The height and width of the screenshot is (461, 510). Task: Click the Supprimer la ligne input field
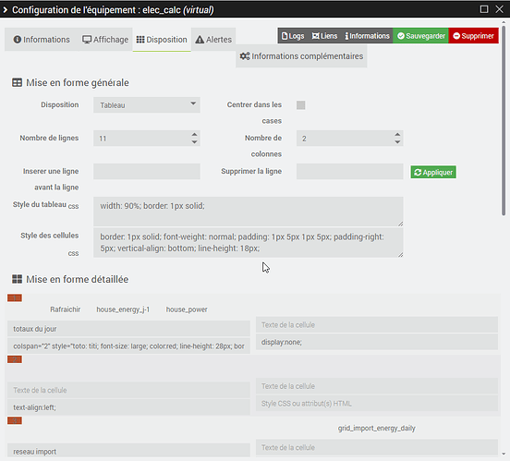coord(349,172)
